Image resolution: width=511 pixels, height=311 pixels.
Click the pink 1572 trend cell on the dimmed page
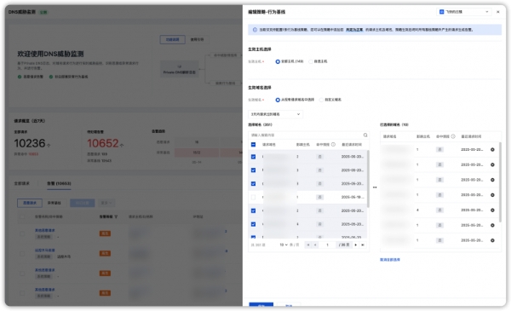pos(197,153)
